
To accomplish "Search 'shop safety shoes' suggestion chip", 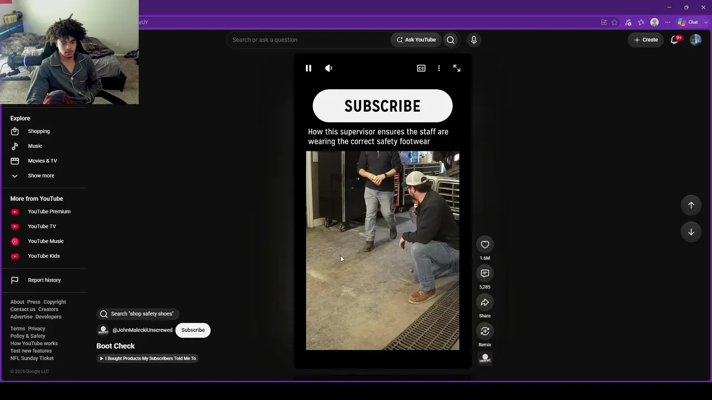I will [137, 314].
